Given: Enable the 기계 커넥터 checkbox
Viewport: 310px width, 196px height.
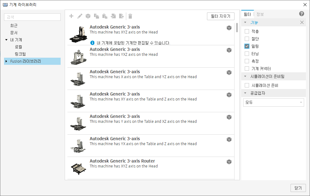Looking at the screenshot, I should tap(247, 69).
